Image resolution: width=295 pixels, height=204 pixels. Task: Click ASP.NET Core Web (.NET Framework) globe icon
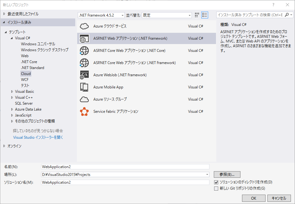point(84,63)
